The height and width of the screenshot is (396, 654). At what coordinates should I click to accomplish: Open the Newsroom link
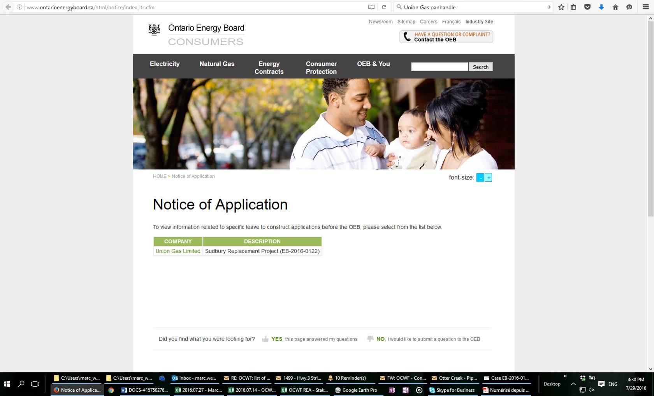pyautogui.click(x=381, y=22)
